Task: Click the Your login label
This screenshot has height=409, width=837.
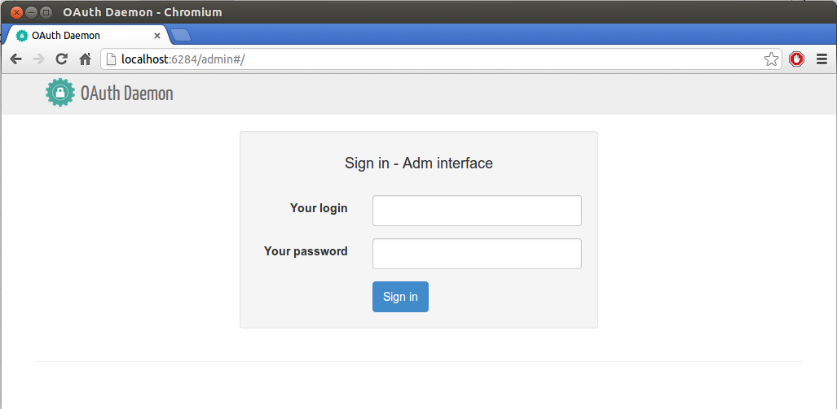Action: (x=319, y=208)
